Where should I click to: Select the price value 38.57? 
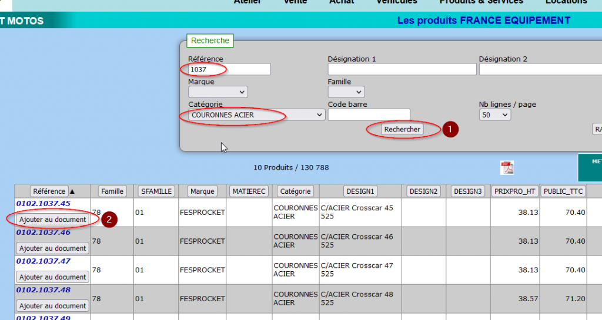coord(529,298)
